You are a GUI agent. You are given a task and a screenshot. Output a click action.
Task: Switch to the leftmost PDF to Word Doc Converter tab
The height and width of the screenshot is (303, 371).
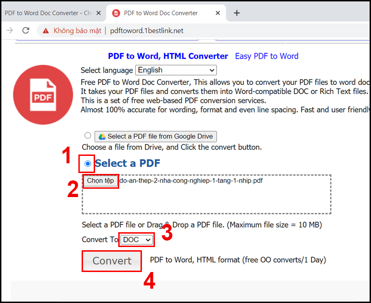tap(46, 13)
